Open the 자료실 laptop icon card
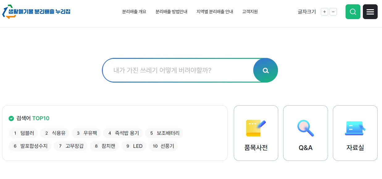Screen dimensions: 382x179 [x=355, y=133]
